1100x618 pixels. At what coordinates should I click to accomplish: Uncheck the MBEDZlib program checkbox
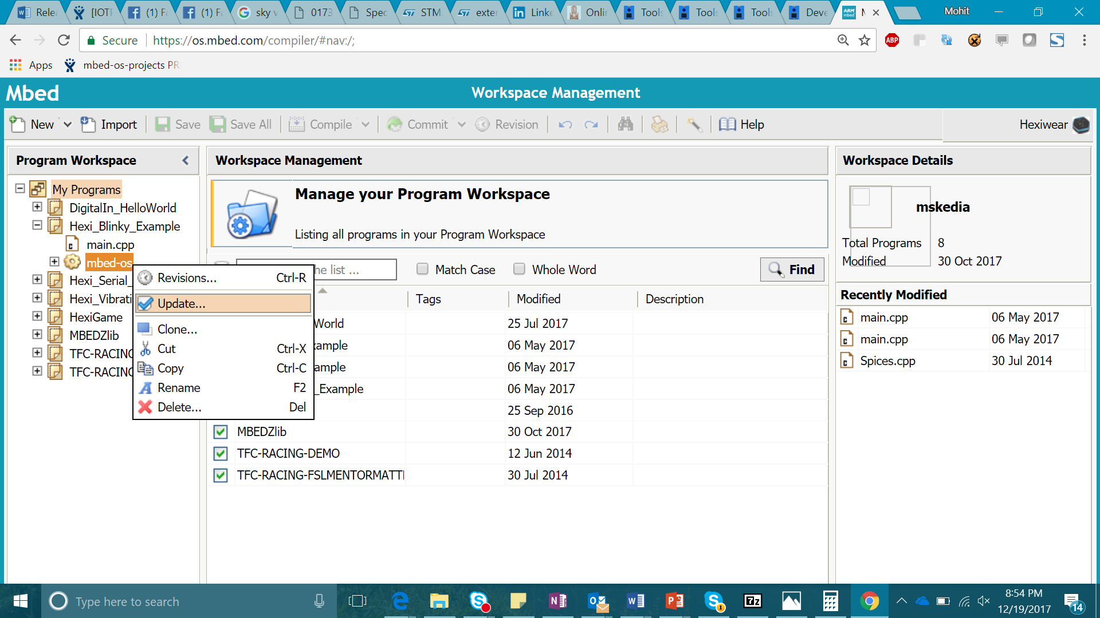(221, 431)
